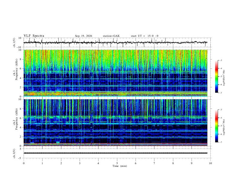Click the start UT = 15:0:0 label
Image resolution: width=237 pixels, height=183 pixels.
click(x=145, y=36)
